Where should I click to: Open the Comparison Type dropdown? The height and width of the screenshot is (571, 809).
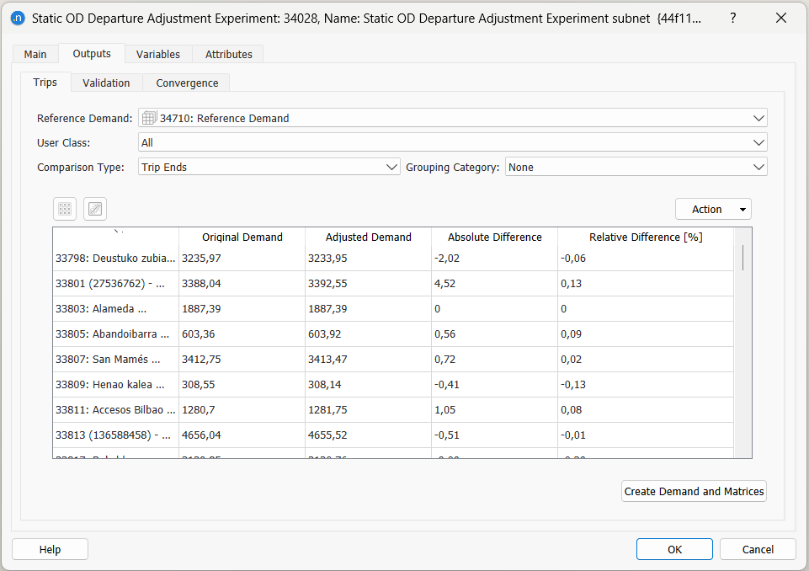392,167
